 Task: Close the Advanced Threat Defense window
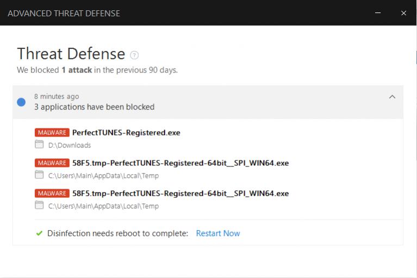click(x=403, y=13)
